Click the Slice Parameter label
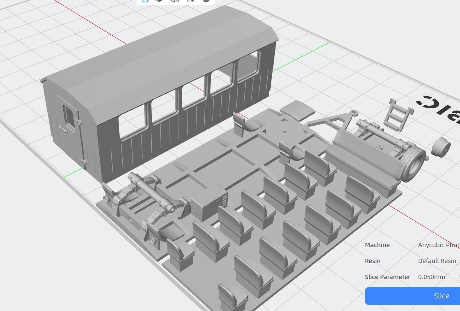 click(387, 277)
